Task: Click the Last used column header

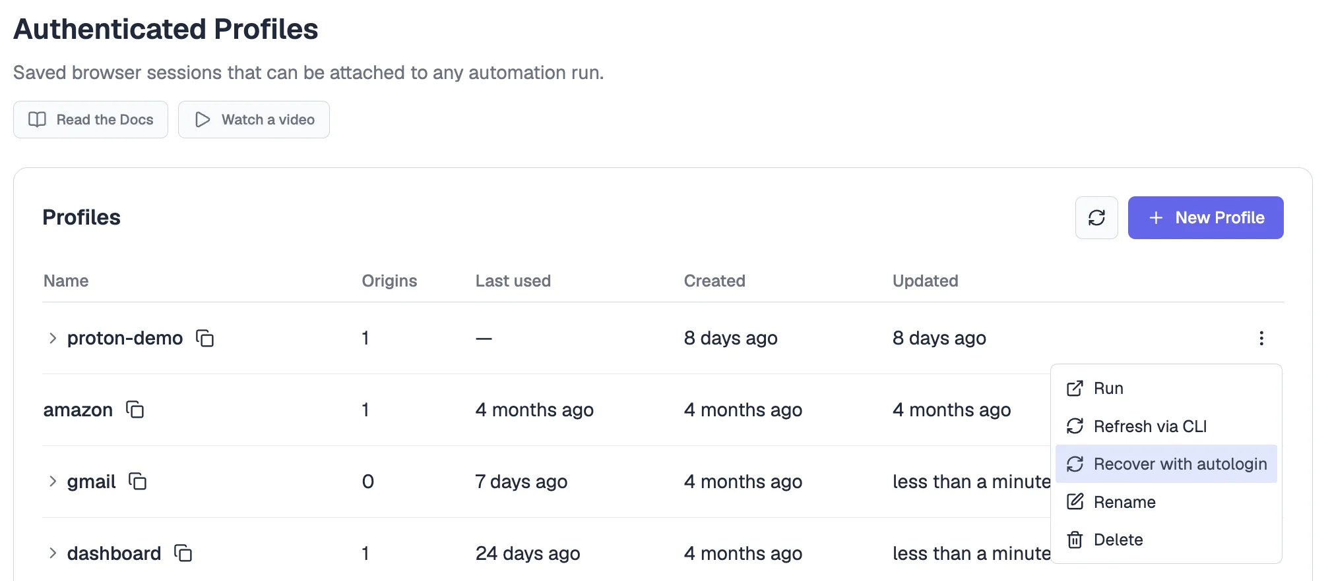Action: click(513, 281)
